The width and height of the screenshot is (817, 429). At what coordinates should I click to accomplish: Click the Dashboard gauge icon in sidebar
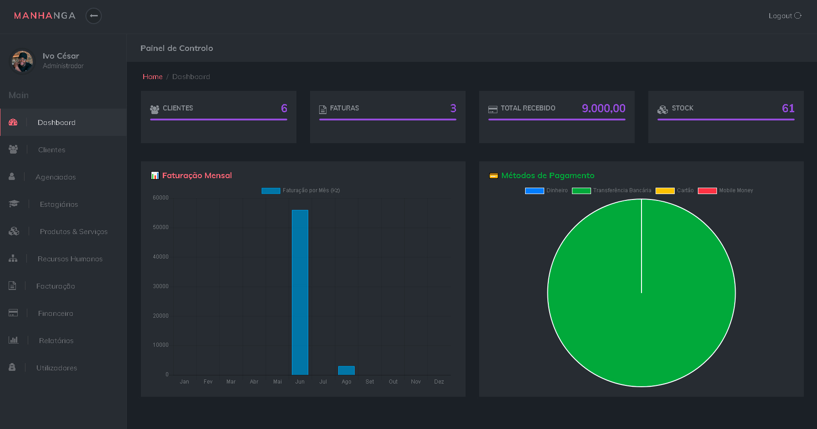click(13, 122)
